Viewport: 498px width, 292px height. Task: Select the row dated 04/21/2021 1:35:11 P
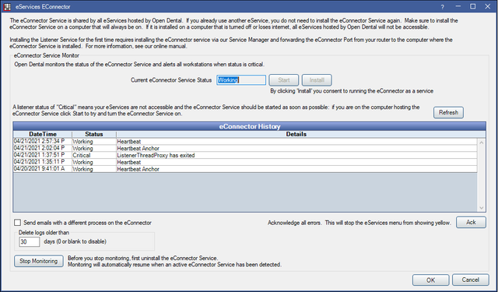[245, 162]
